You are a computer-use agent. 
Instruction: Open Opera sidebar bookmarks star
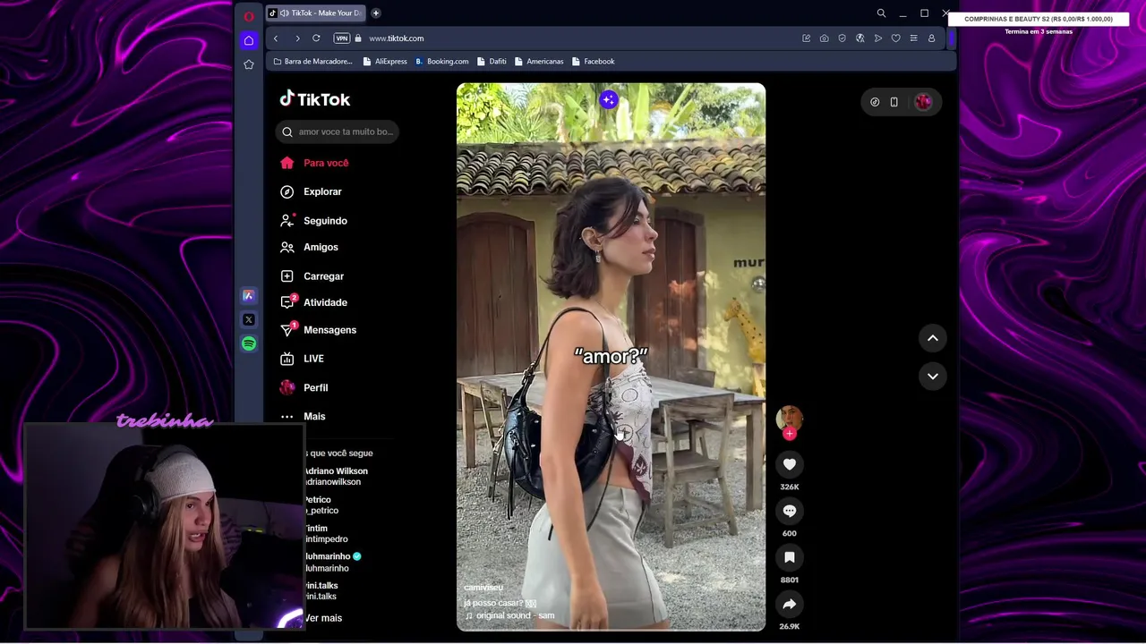(x=249, y=64)
